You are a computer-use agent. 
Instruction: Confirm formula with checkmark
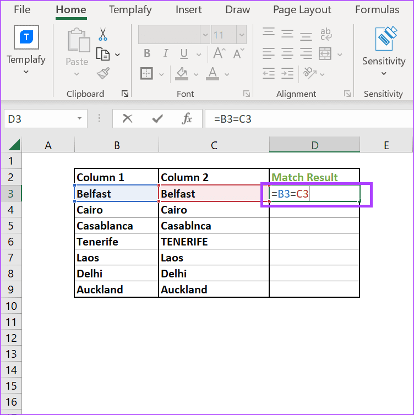point(157,119)
